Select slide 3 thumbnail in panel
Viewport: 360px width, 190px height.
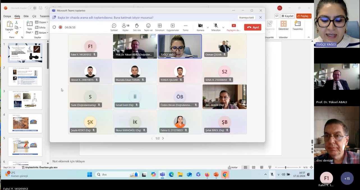tap(25, 100)
